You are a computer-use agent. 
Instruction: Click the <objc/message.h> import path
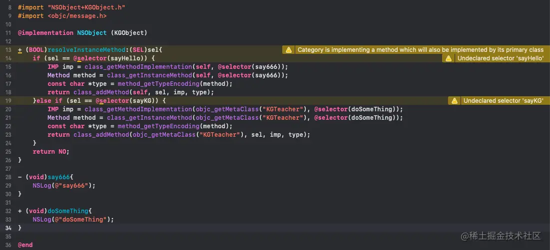(77, 16)
